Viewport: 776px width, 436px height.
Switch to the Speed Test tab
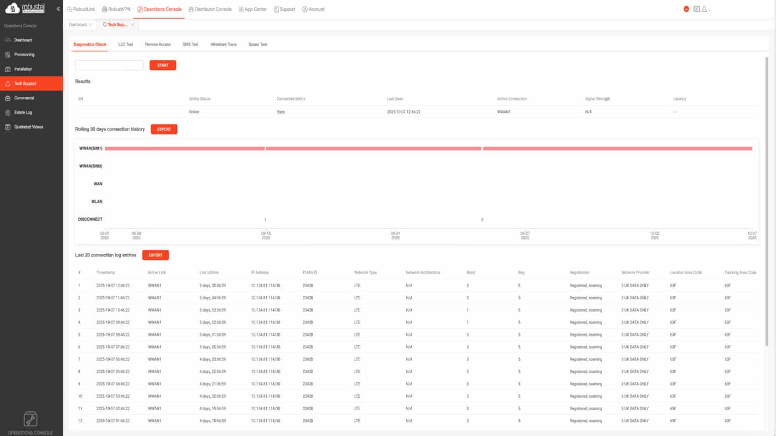point(258,44)
